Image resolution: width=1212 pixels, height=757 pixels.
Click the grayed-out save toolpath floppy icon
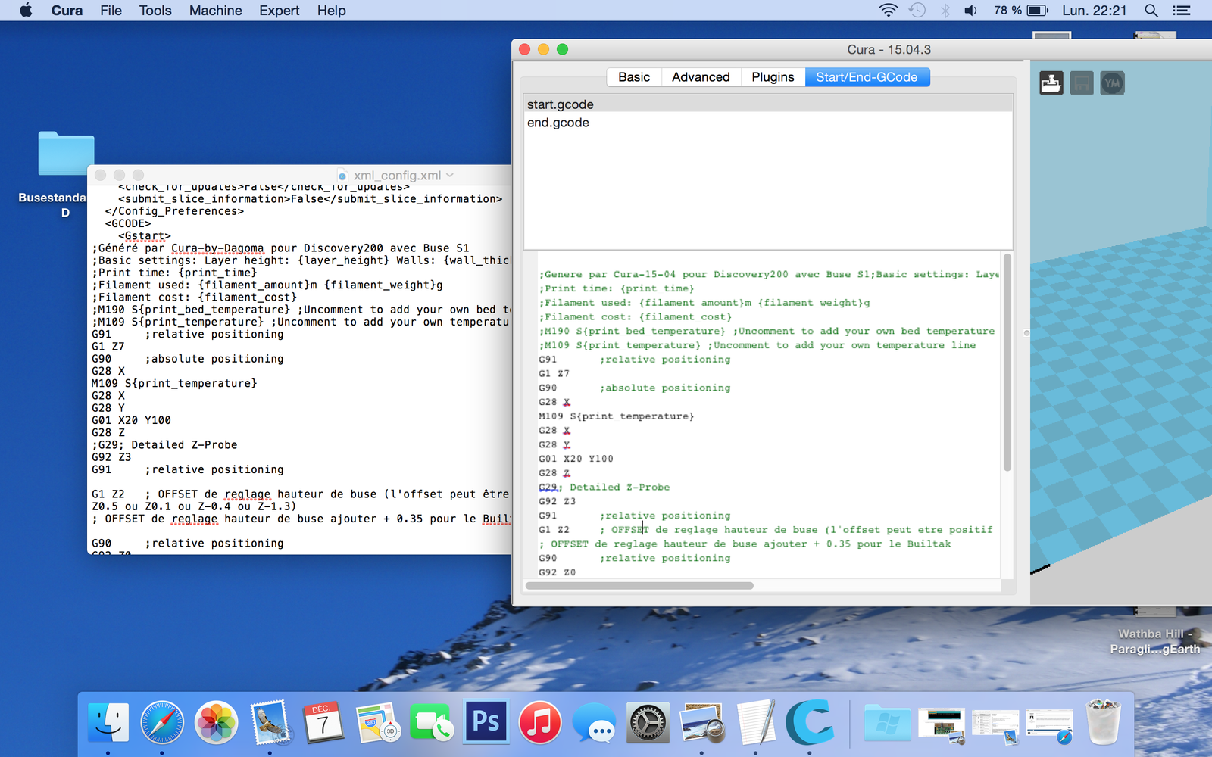[x=1082, y=83]
